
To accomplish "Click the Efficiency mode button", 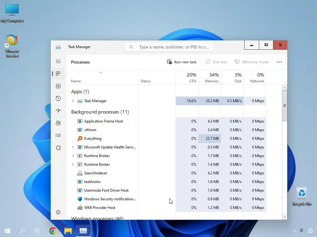I will 251,62.
